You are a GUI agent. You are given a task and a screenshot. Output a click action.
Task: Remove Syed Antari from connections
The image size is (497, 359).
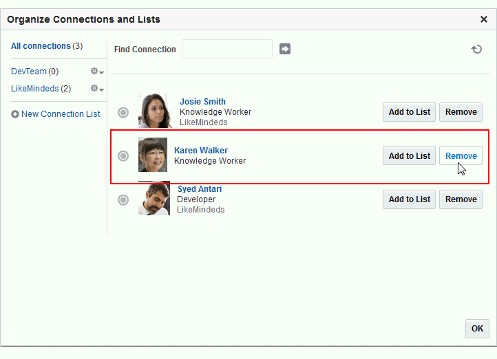[461, 199]
